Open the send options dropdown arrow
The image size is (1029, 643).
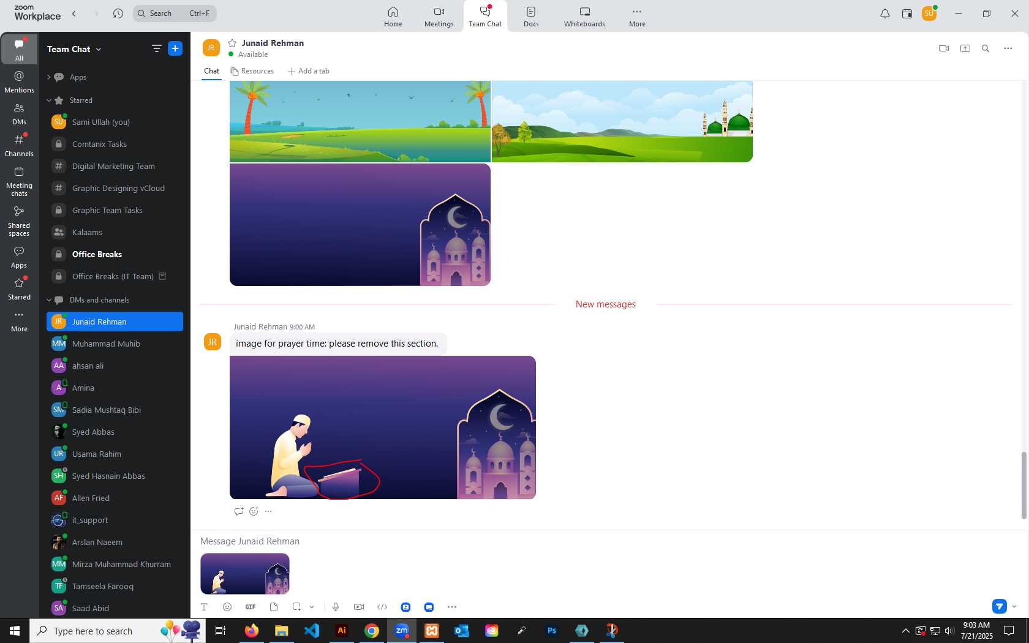click(1014, 606)
